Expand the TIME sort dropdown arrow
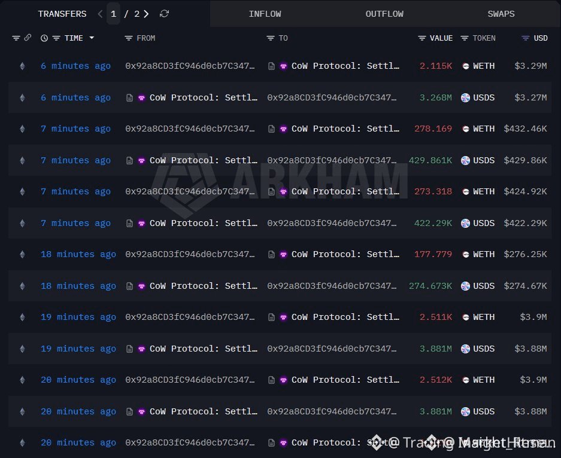This screenshot has width=561, height=458. (92, 38)
